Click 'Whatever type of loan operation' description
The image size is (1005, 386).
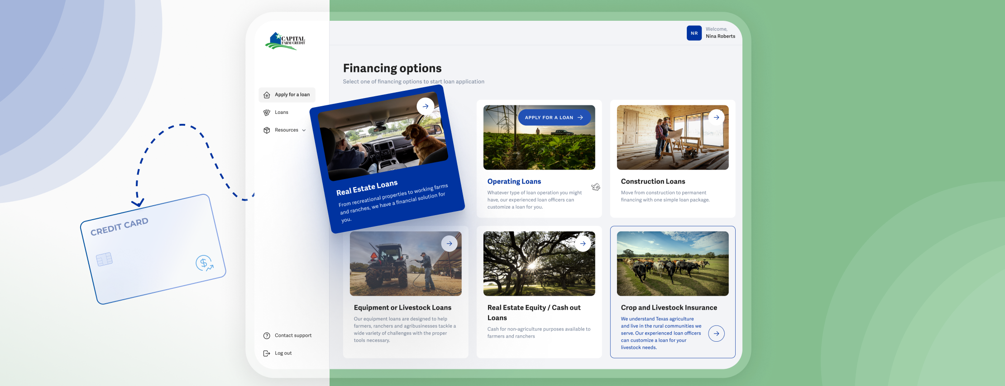click(x=535, y=200)
